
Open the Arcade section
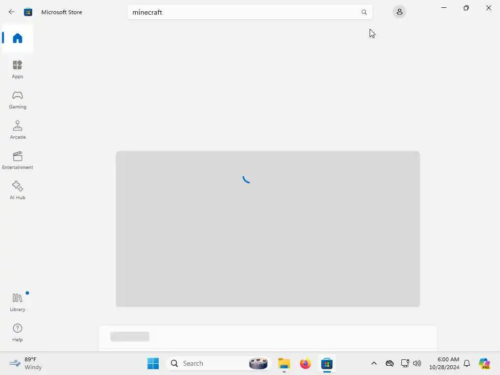17,130
